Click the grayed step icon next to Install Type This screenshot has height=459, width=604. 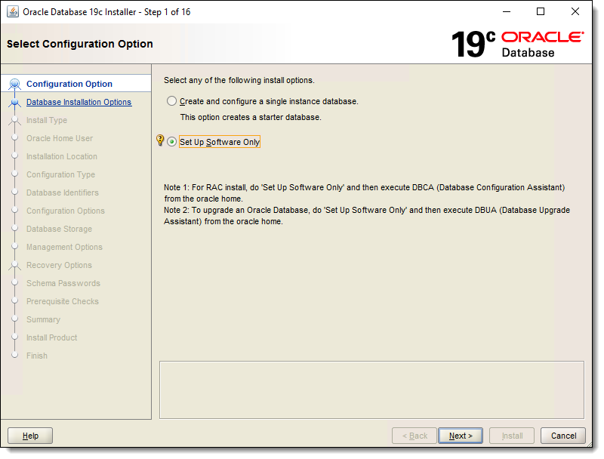tap(16, 120)
